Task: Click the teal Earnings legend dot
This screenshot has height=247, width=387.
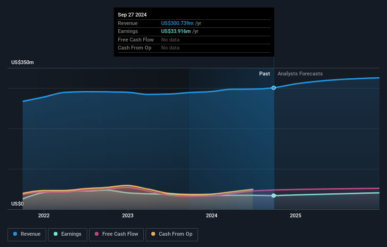Action: pyautogui.click(x=56, y=234)
